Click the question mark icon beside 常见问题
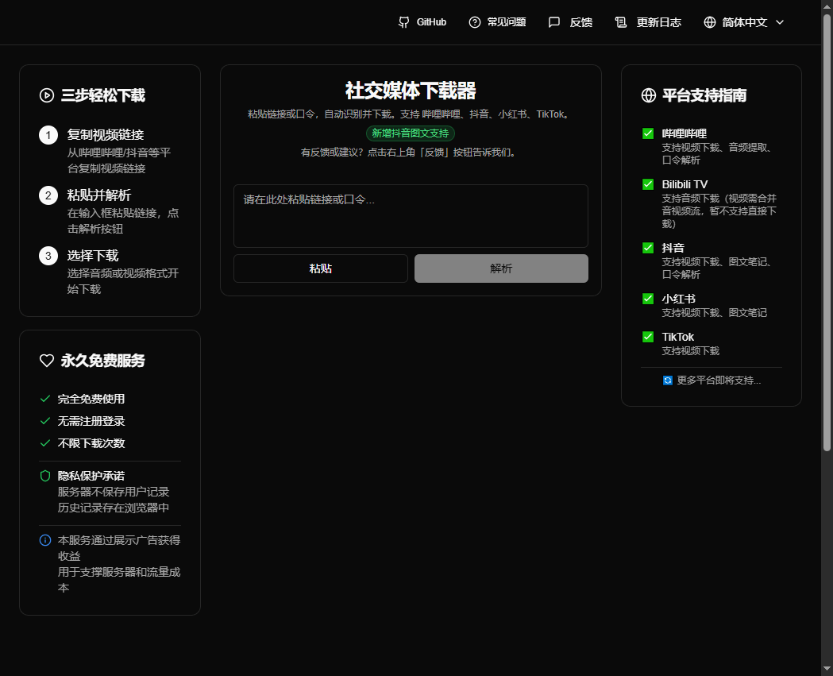 [474, 21]
